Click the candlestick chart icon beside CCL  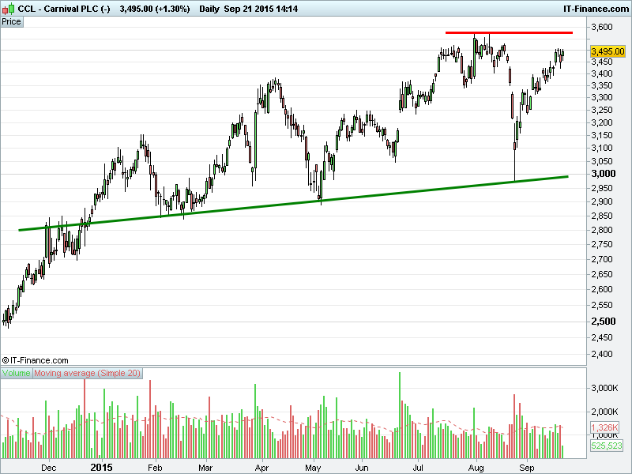[9, 8]
